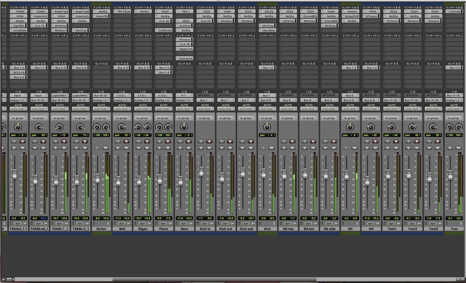466x283 pixels.
Task: Click the dyn voice button on Bell track
Action: tap(121, 224)
